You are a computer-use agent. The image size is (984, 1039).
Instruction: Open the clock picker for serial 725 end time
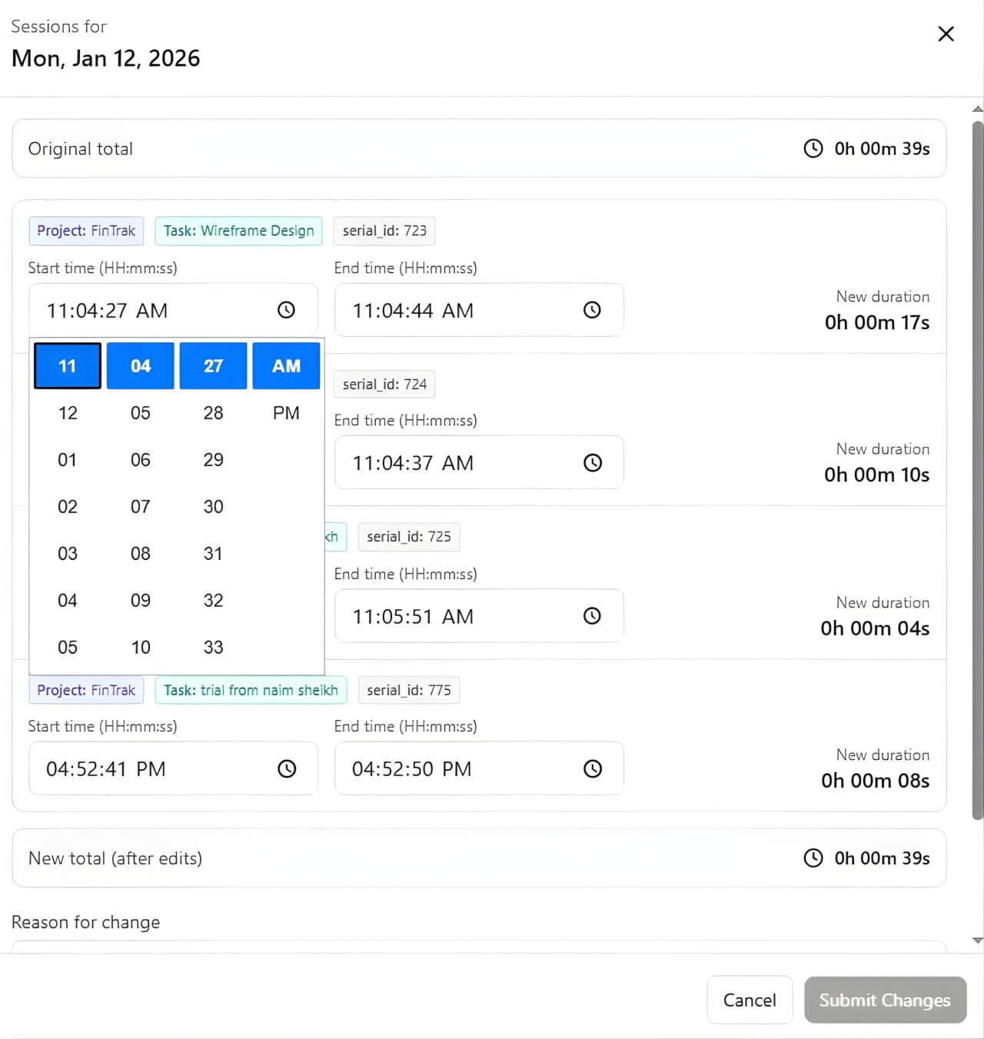tap(592, 615)
